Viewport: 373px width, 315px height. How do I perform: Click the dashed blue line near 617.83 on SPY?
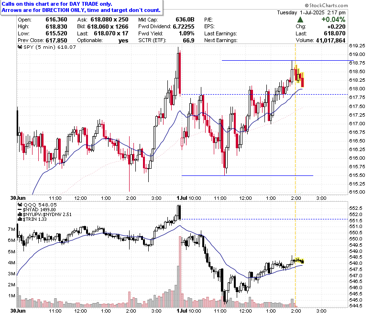[264, 94]
